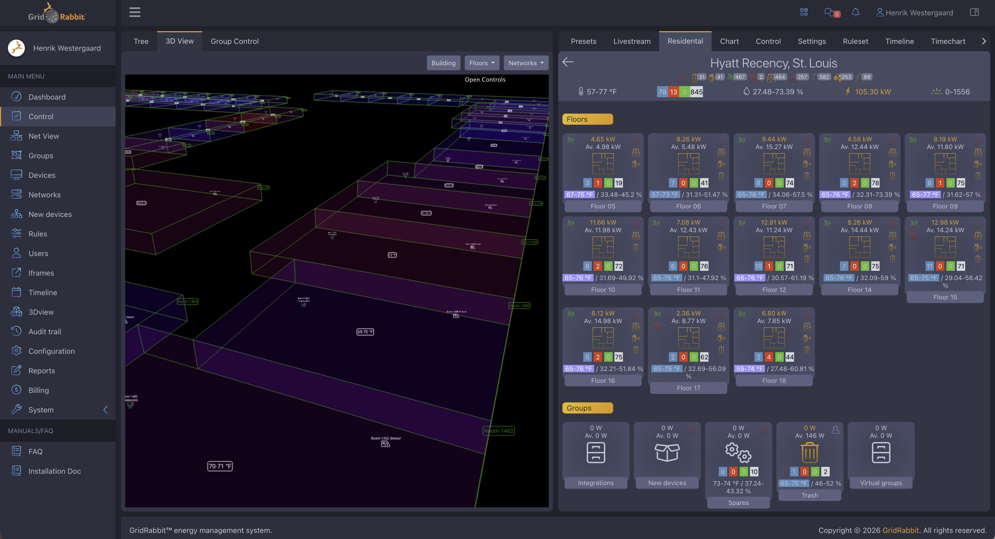Click Open Controls in 3D view

click(485, 79)
